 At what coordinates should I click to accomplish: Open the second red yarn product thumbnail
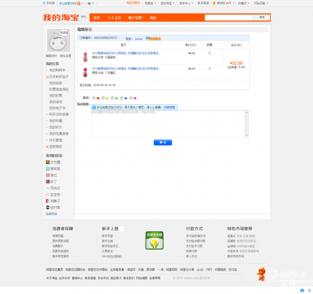coord(85,72)
